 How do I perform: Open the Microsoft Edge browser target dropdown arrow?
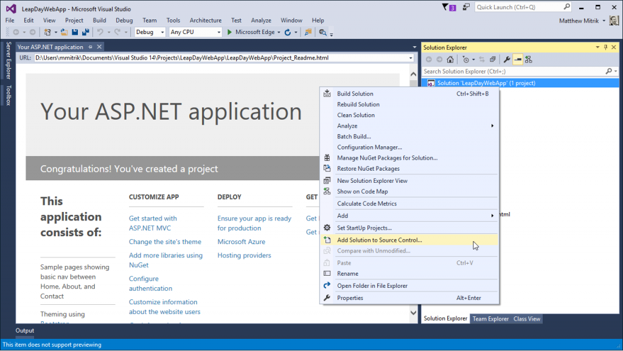(x=279, y=33)
